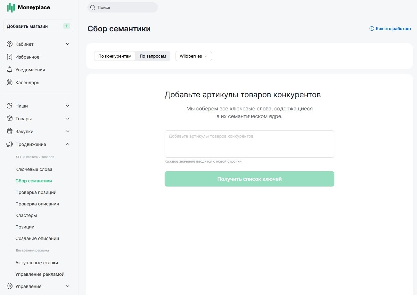Click the green plus icon in Добавить магазин
Image resolution: width=417 pixels, height=295 pixels.
click(x=67, y=26)
